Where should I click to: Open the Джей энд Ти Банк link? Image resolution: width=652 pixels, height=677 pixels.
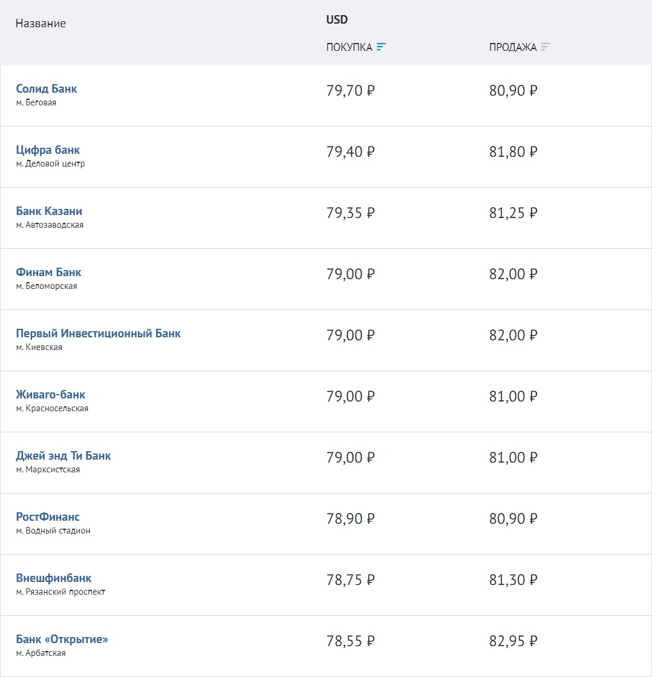coord(64,456)
